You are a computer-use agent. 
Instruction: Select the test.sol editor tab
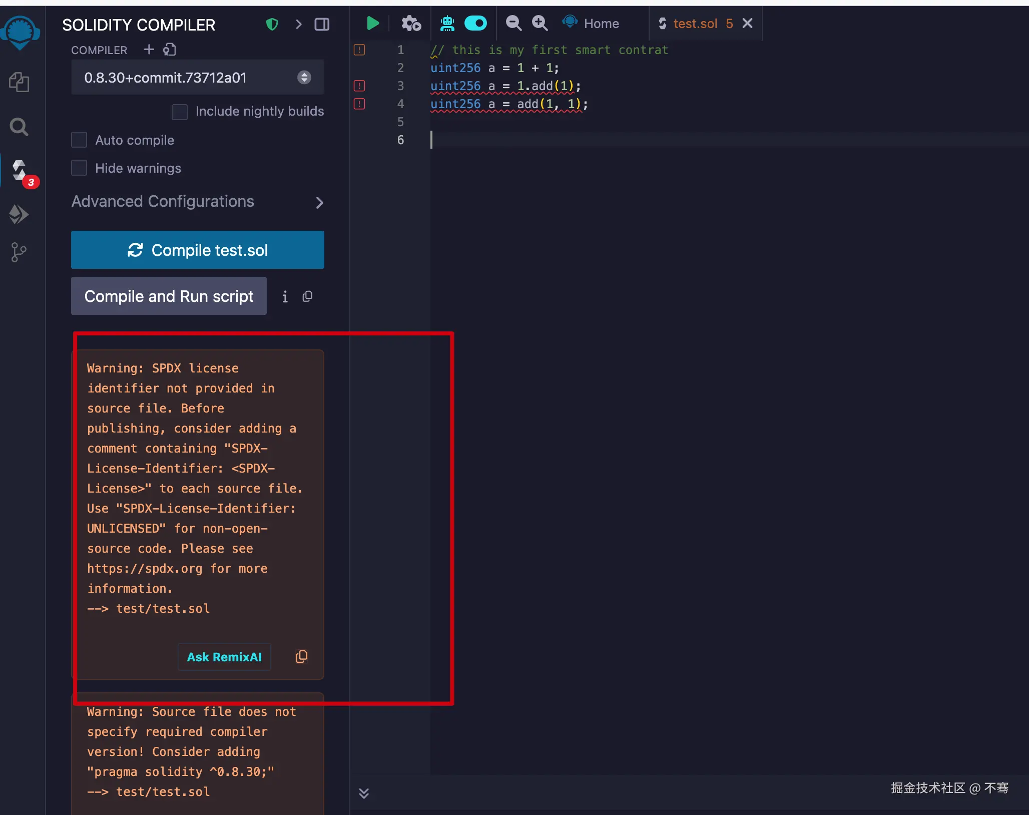pos(695,24)
